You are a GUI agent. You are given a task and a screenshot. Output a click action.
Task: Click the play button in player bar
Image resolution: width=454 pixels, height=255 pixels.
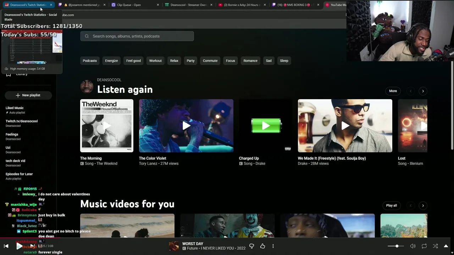tap(19, 246)
